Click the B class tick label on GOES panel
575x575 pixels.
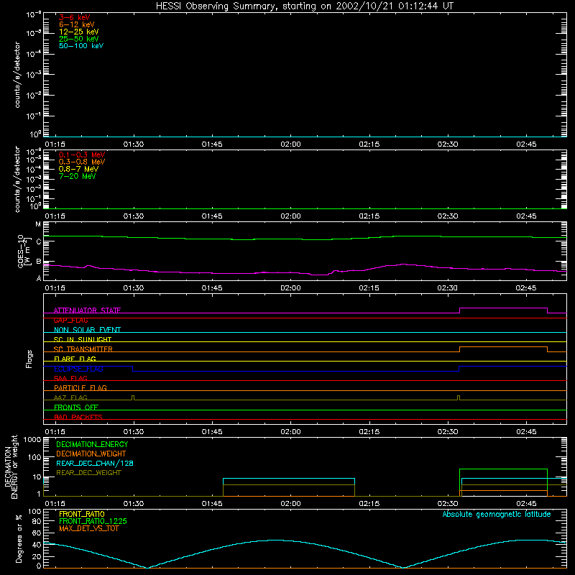tap(39, 262)
